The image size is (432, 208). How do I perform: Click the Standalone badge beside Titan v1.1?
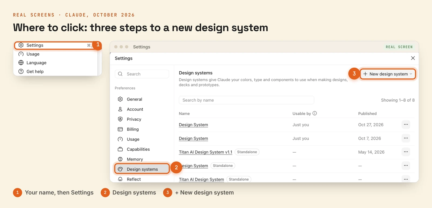(x=247, y=152)
